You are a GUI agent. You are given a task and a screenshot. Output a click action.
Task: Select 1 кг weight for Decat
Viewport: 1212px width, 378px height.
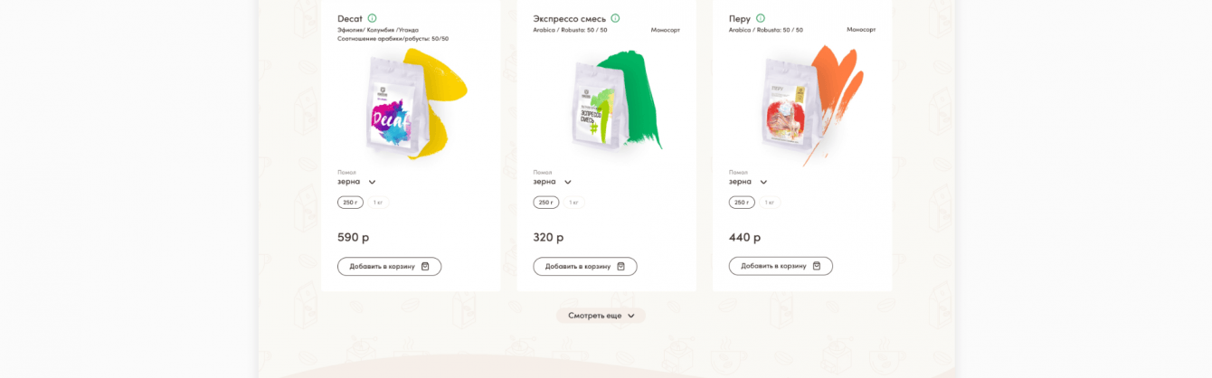click(x=378, y=203)
